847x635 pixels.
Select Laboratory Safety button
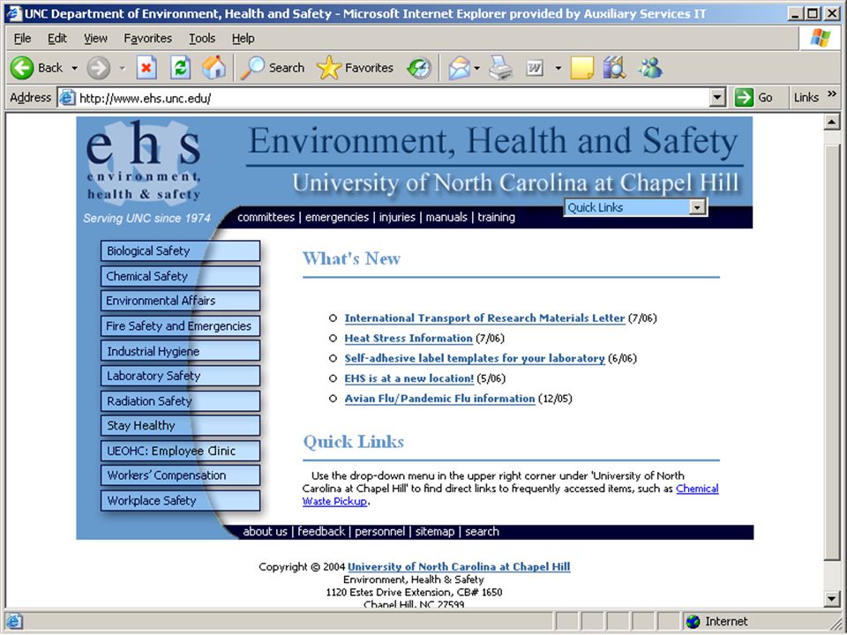(180, 376)
